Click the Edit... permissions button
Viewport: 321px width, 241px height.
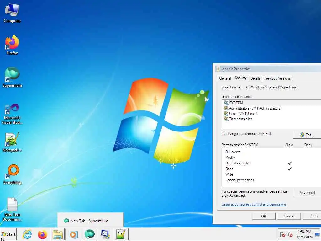pyautogui.click(x=307, y=135)
